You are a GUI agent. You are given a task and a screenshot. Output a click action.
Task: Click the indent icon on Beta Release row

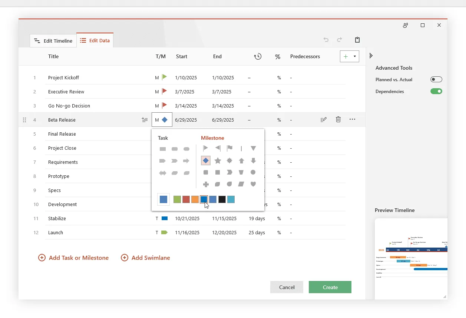click(x=145, y=120)
